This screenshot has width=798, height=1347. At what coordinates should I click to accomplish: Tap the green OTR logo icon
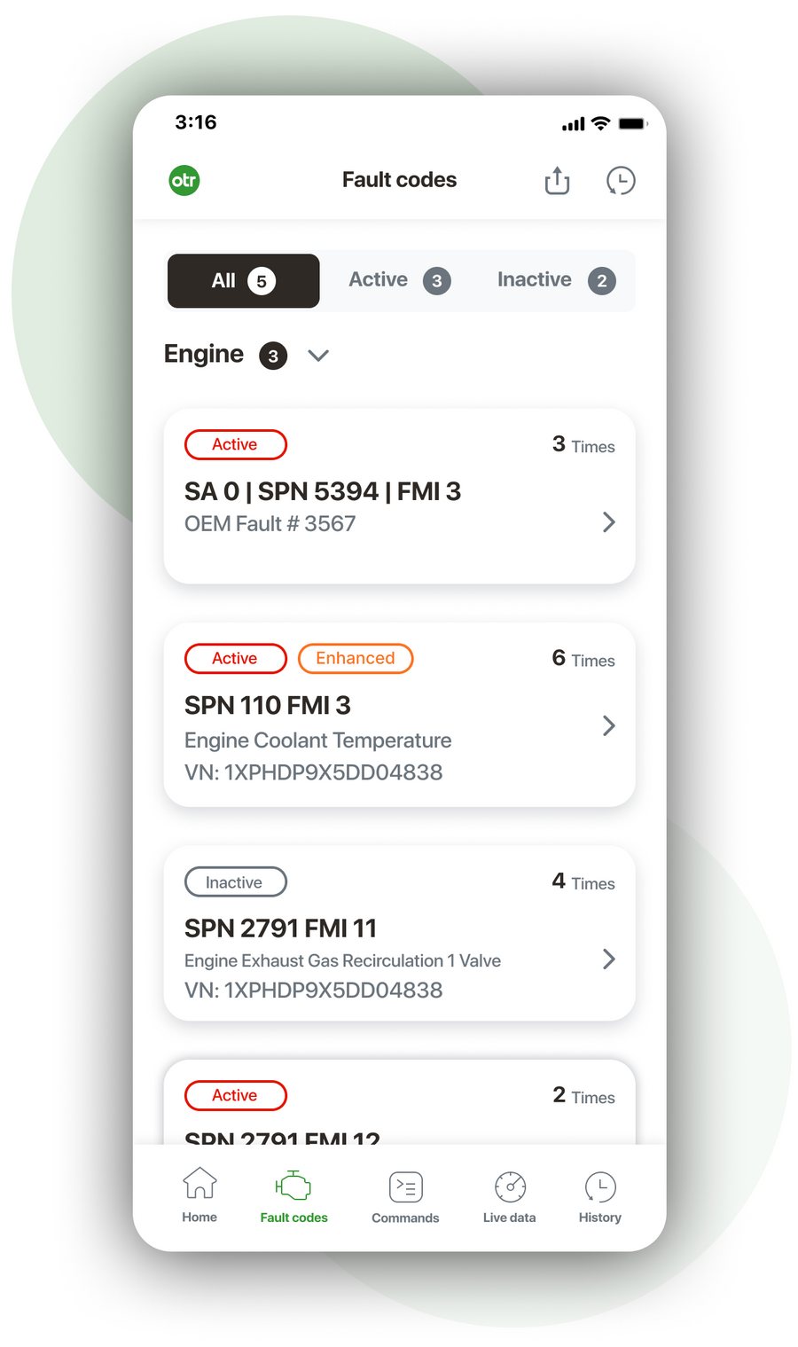coord(184,180)
